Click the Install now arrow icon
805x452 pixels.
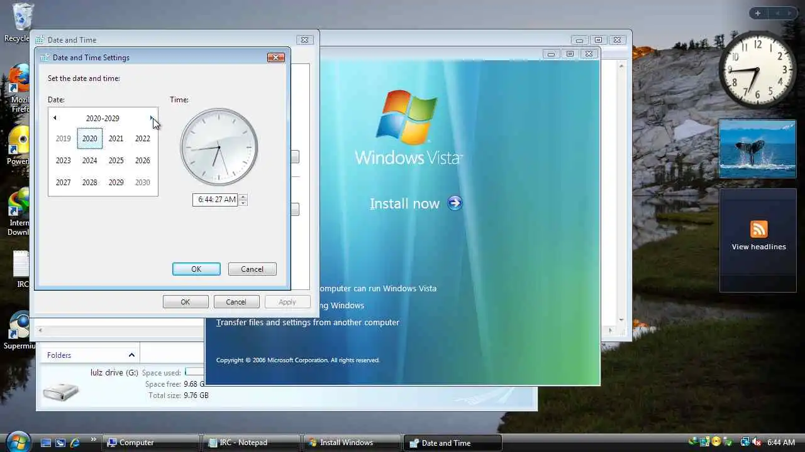[455, 203]
